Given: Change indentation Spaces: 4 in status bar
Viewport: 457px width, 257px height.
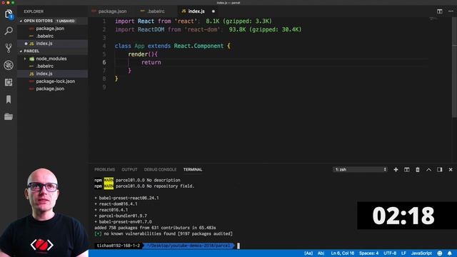Looking at the screenshot, I should [x=368, y=253].
